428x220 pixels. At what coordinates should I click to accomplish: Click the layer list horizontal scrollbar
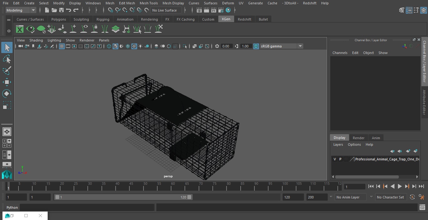[x=367, y=177]
